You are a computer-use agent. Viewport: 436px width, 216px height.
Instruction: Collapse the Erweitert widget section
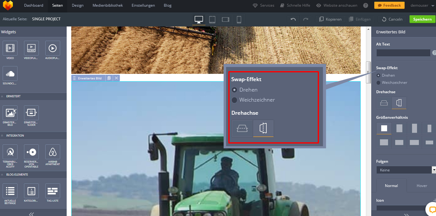coord(2,96)
